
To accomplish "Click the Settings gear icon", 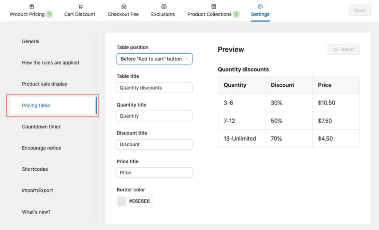I will (x=260, y=6).
